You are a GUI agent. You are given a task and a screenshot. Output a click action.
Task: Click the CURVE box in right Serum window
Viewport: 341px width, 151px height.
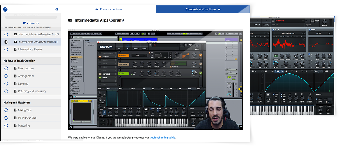328,110
